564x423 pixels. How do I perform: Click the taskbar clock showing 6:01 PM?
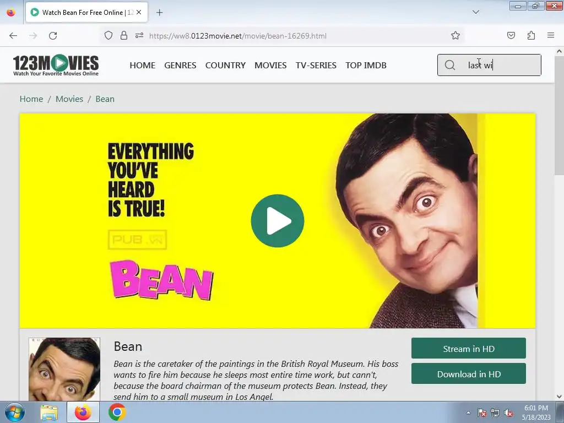click(536, 413)
